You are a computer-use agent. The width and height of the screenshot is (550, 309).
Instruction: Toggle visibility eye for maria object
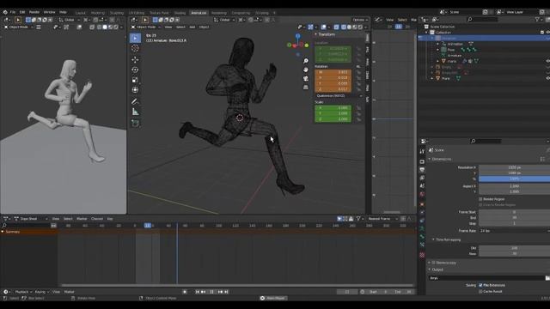547,61
